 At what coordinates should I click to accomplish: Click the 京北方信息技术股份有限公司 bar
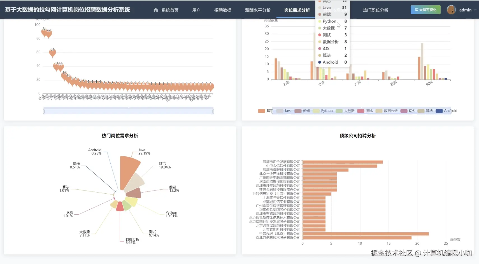(357, 238)
